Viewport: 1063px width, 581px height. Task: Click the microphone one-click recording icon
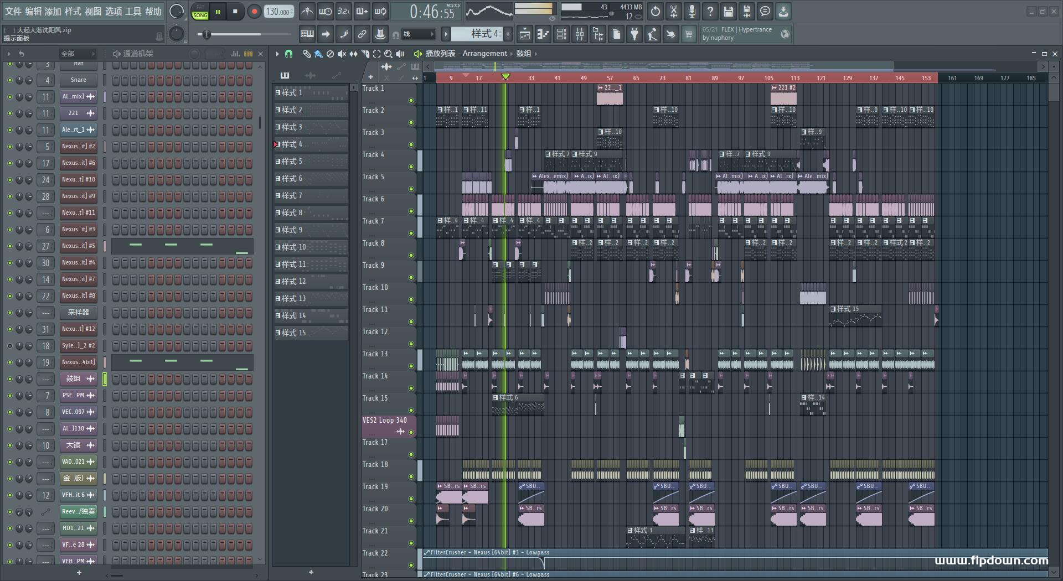[x=692, y=11]
